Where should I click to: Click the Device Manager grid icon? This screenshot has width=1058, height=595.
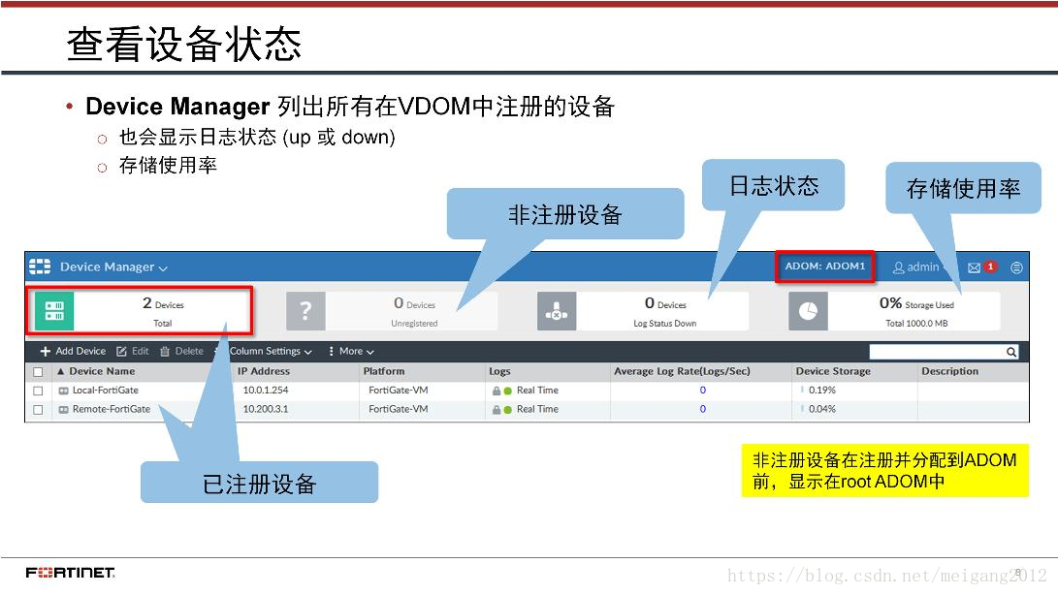click(40, 266)
